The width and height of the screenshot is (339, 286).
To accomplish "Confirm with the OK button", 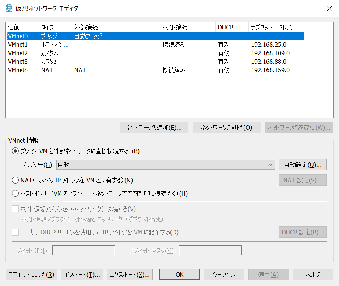I will click(x=180, y=275).
